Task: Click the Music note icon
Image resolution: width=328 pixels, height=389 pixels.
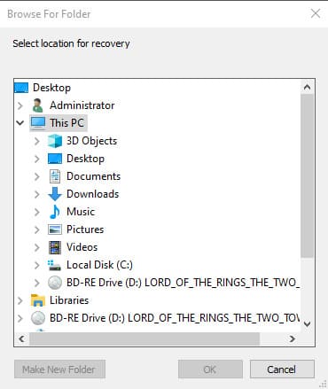Action: 55,212
